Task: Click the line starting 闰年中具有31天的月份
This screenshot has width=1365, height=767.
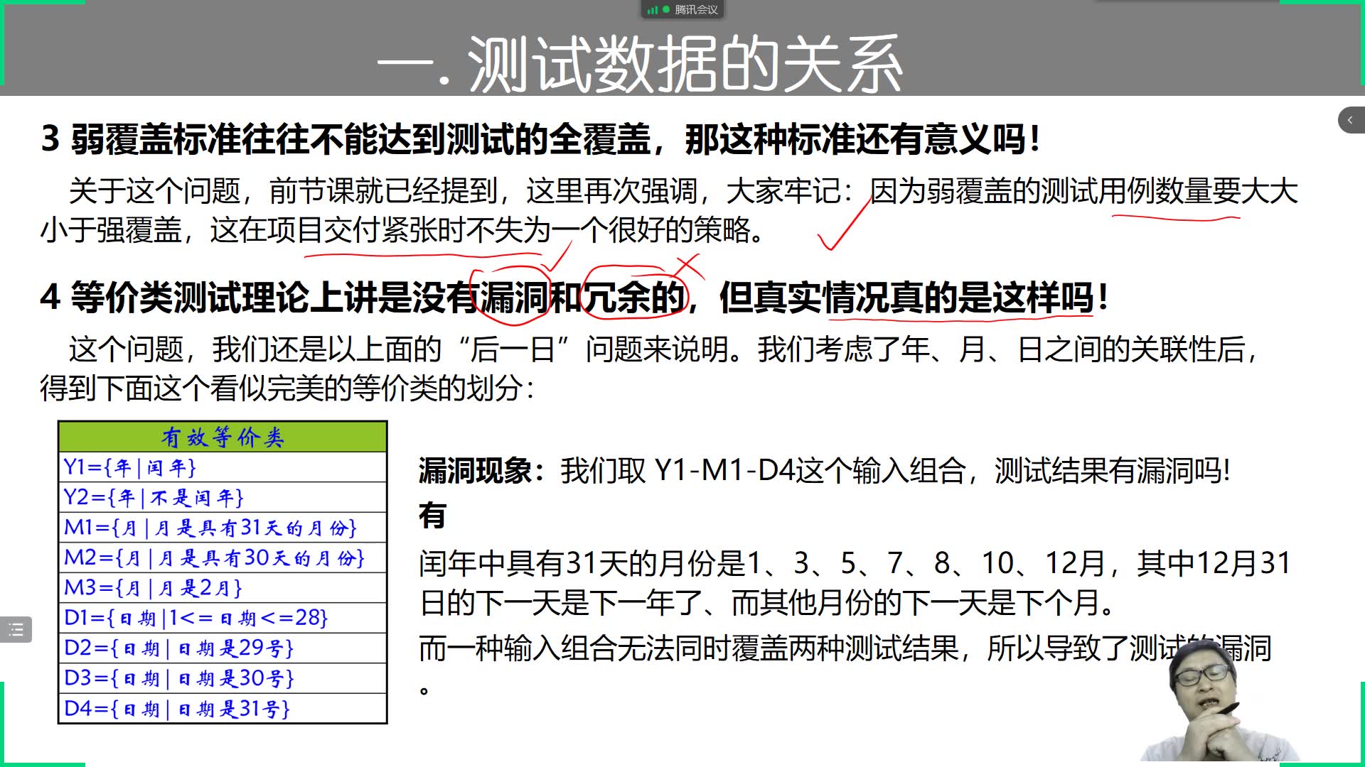Action: (x=855, y=563)
